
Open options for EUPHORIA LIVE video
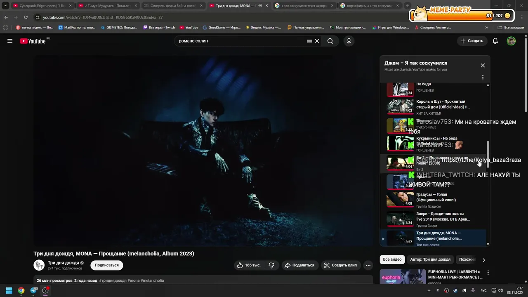[x=488, y=273]
